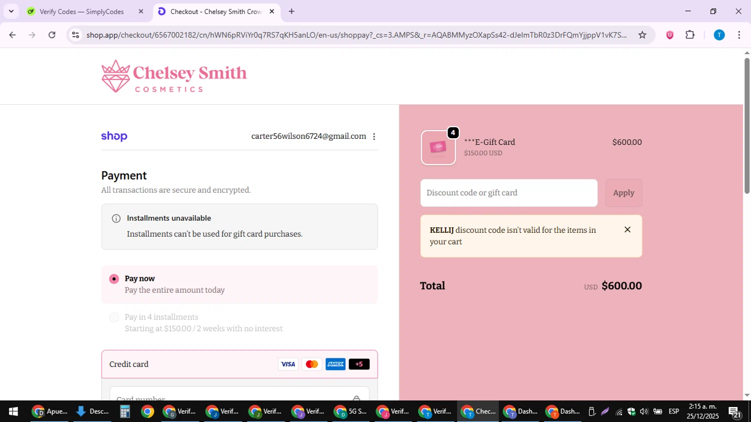Screen dimensions: 751x422
Task: Select Pay in 4 installments radio button
Action: (114, 317)
